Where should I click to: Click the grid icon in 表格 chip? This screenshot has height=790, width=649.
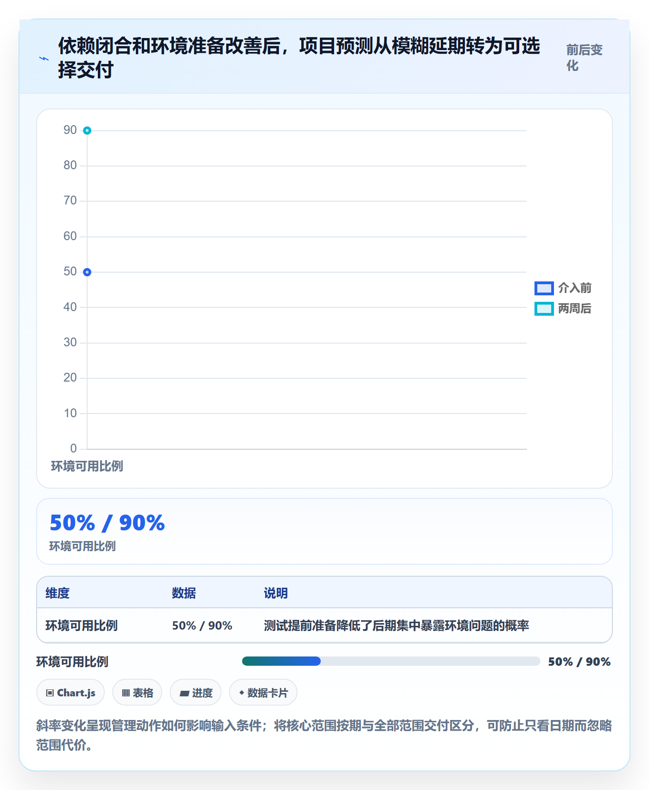[x=126, y=693]
